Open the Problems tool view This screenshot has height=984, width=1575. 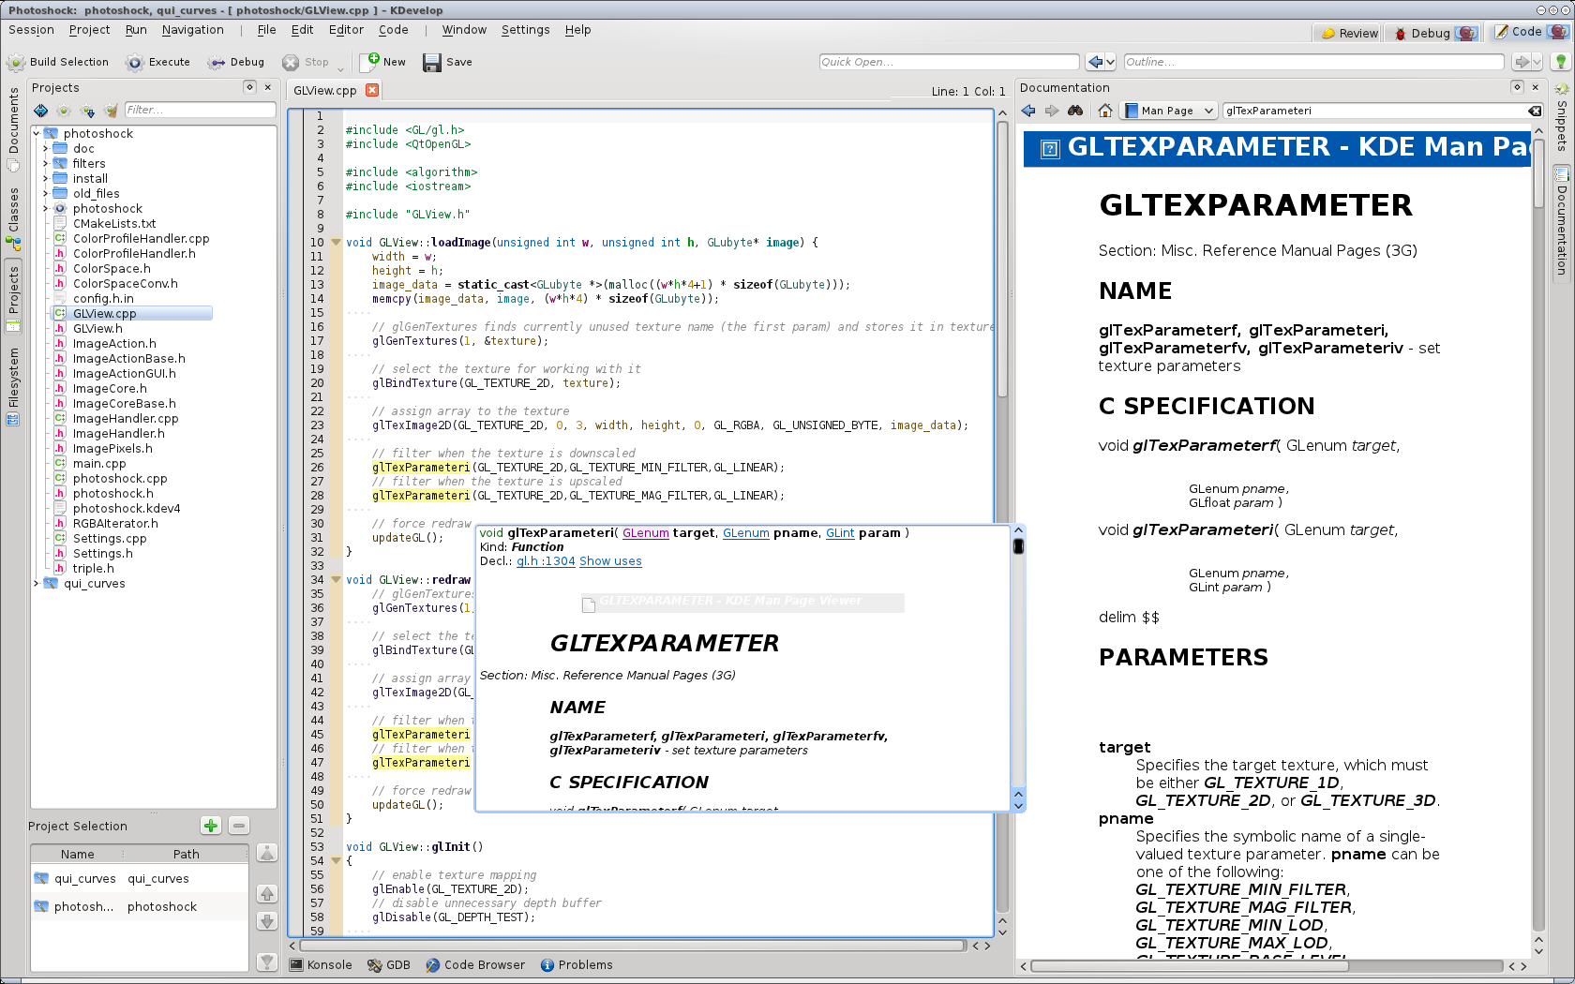click(x=577, y=964)
